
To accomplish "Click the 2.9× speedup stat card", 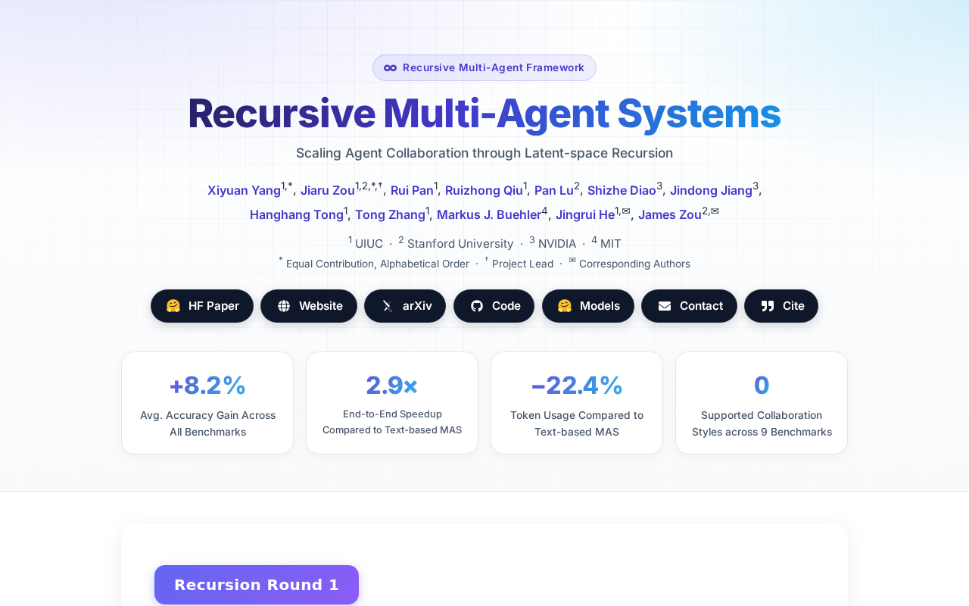I will click(392, 403).
